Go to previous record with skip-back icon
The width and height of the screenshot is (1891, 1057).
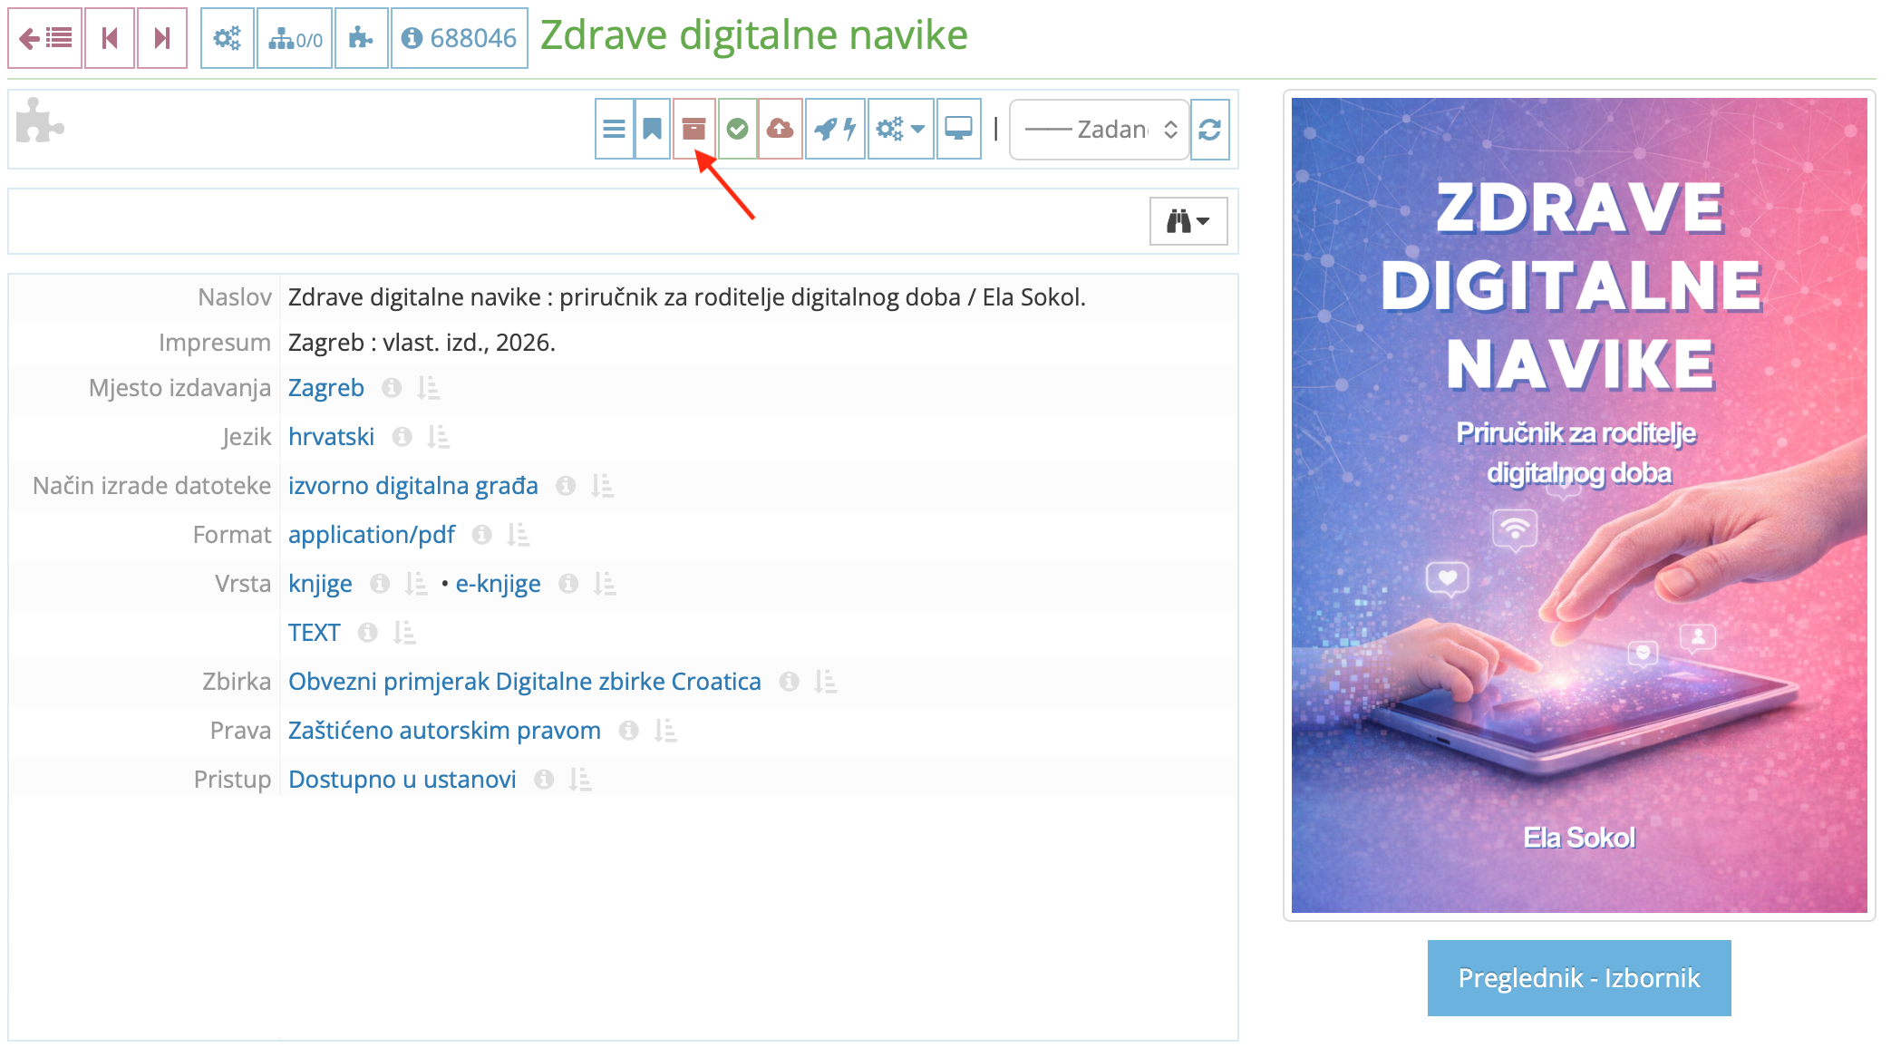tap(110, 38)
